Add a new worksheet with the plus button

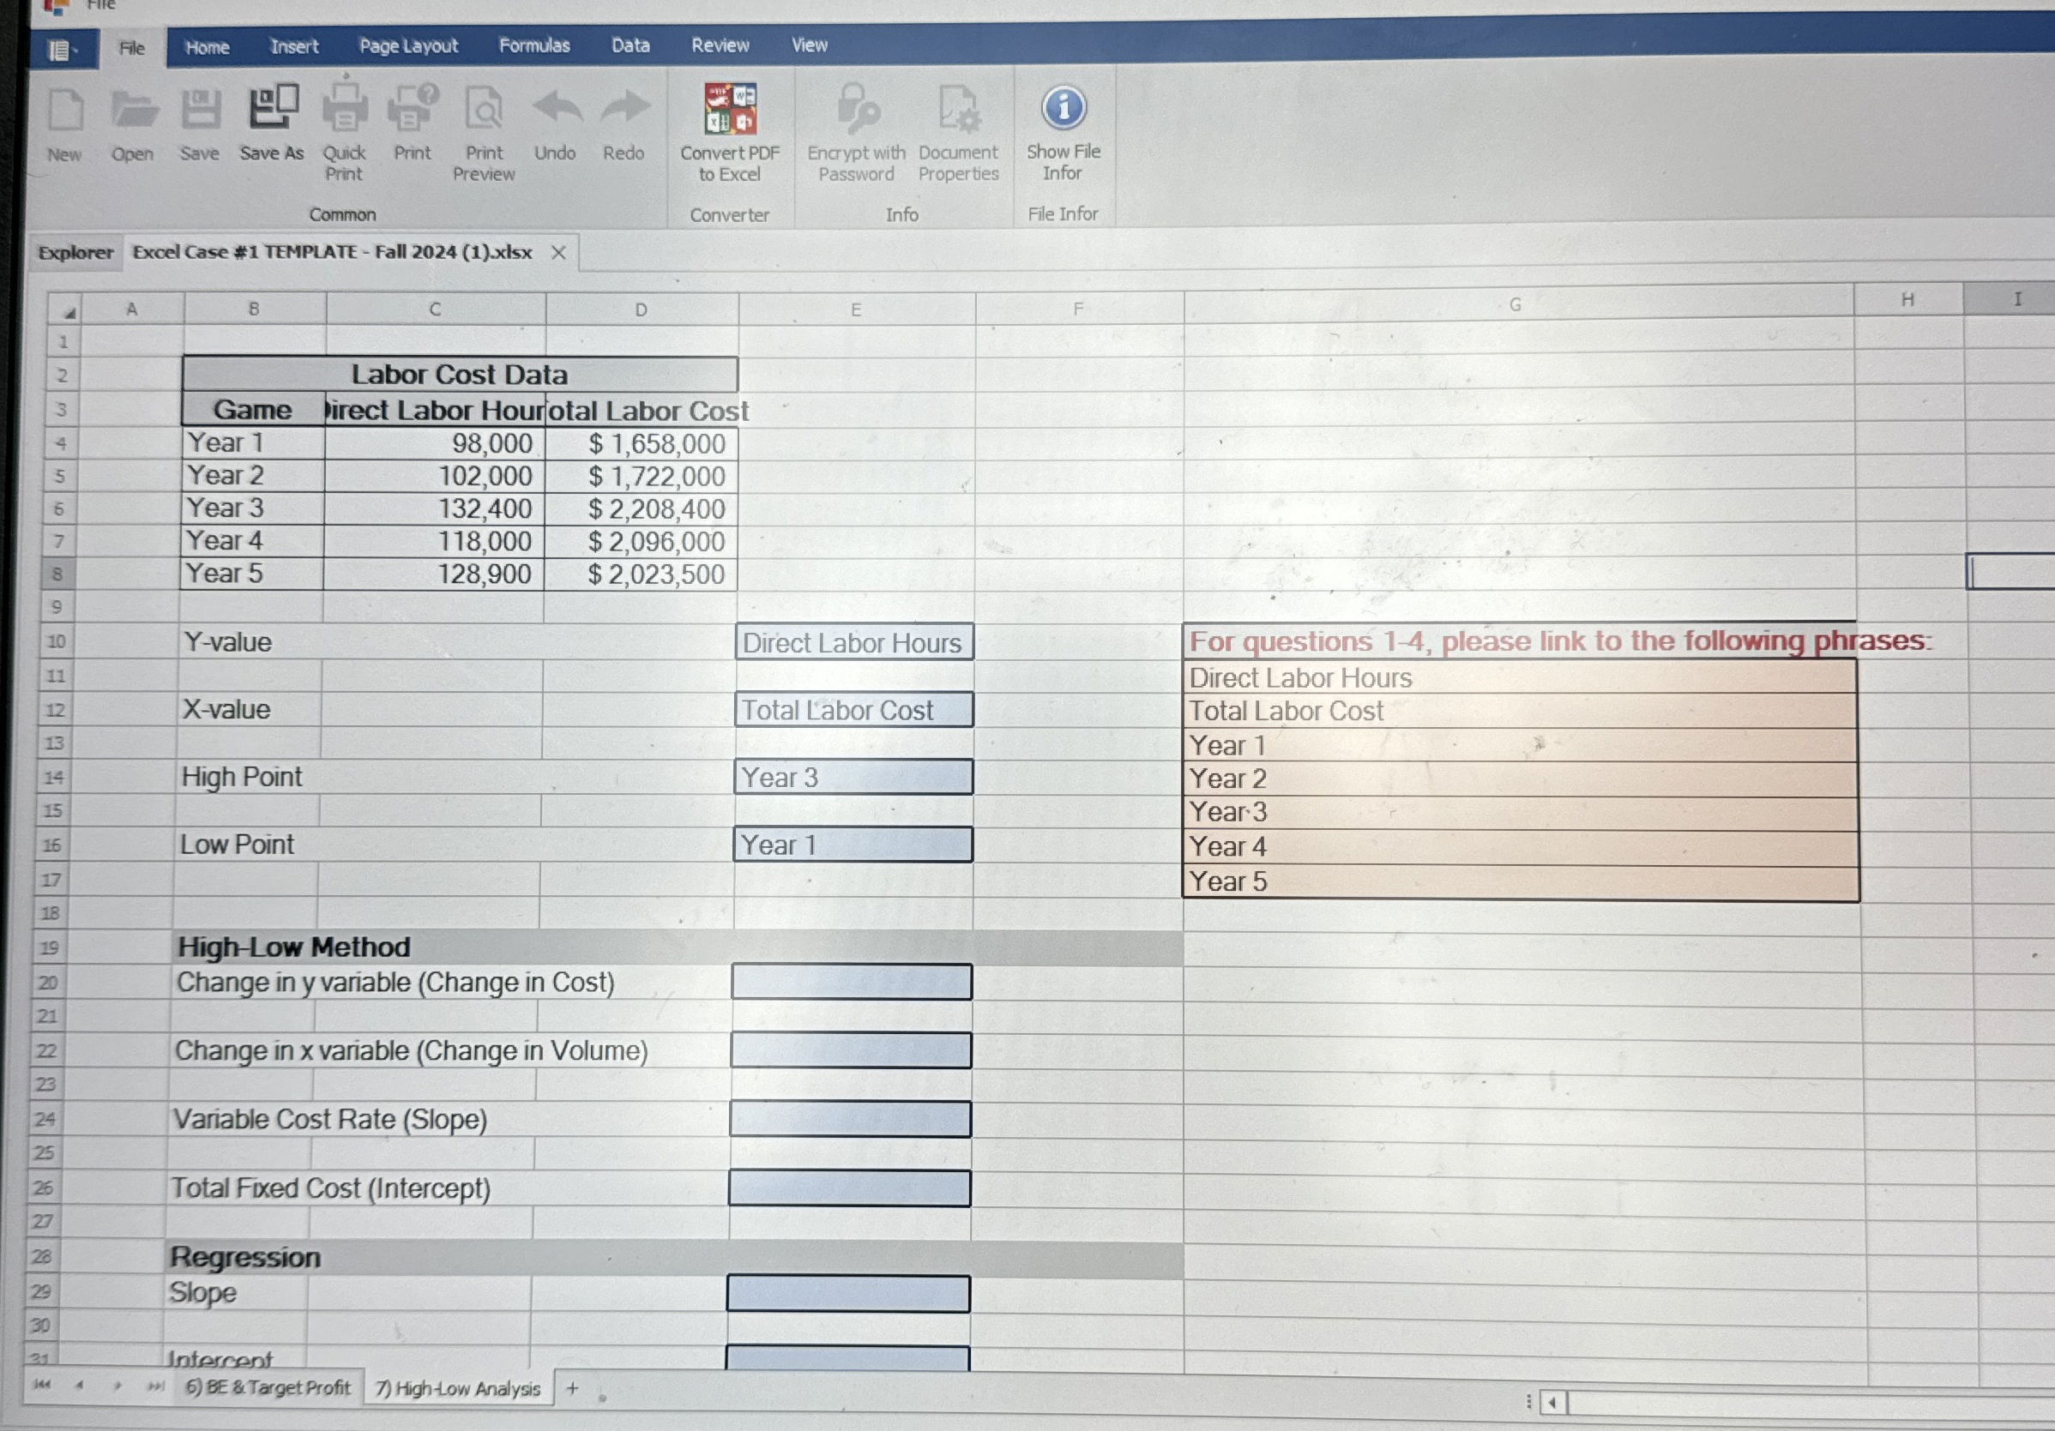[571, 1388]
